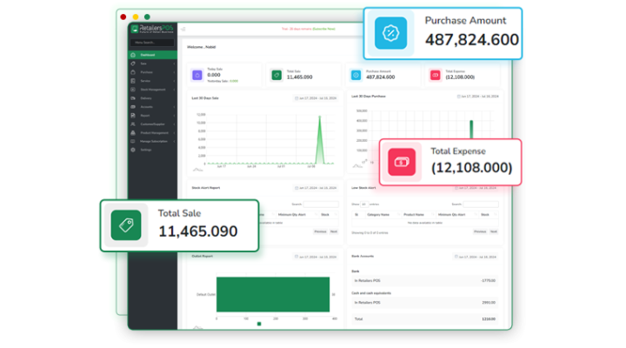Click calendar icon in Last 30 Days Sale header
The width and height of the screenshot is (626, 348).
click(x=296, y=98)
